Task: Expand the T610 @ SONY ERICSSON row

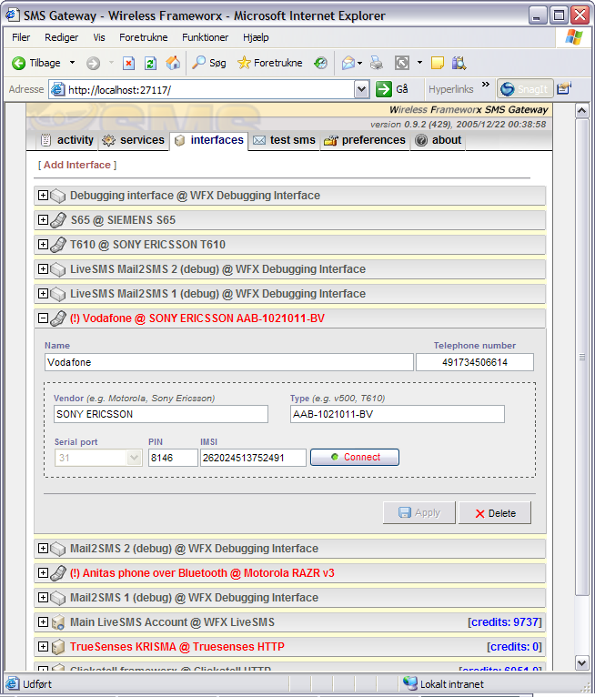Action: 43,244
